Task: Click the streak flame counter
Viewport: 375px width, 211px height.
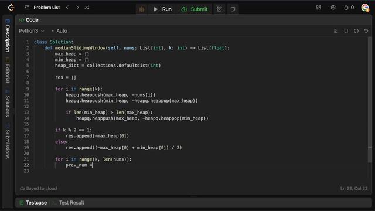Action: click(x=349, y=8)
